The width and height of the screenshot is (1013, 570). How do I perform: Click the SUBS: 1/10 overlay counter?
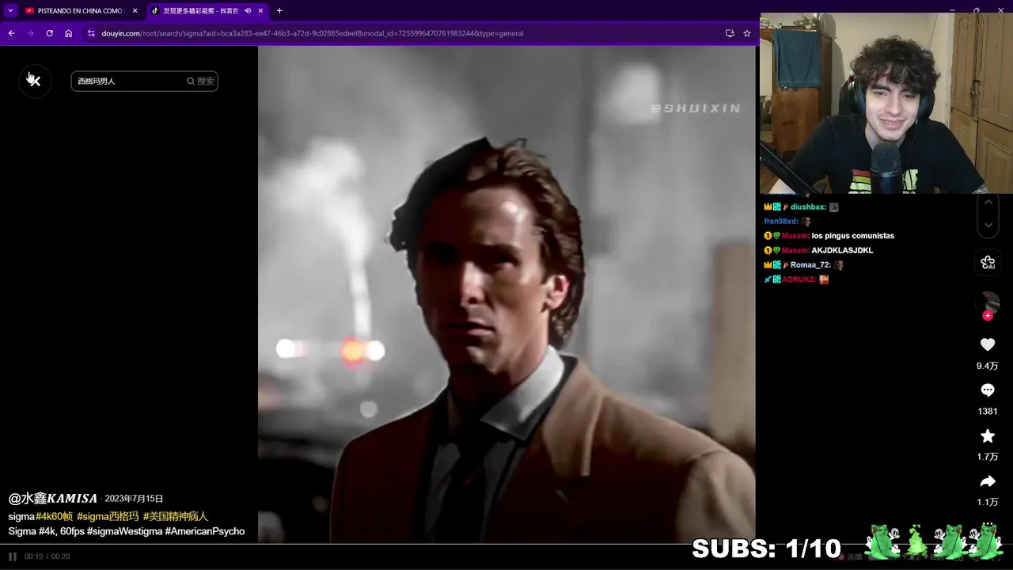click(766, 548)
